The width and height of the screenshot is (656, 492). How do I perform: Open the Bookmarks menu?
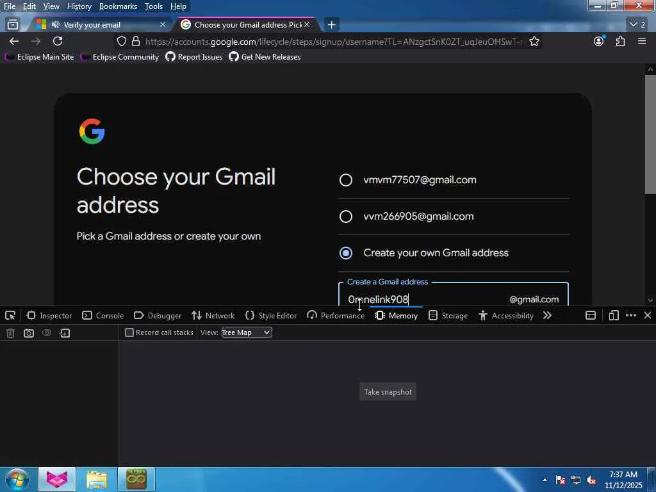[118, 6]
